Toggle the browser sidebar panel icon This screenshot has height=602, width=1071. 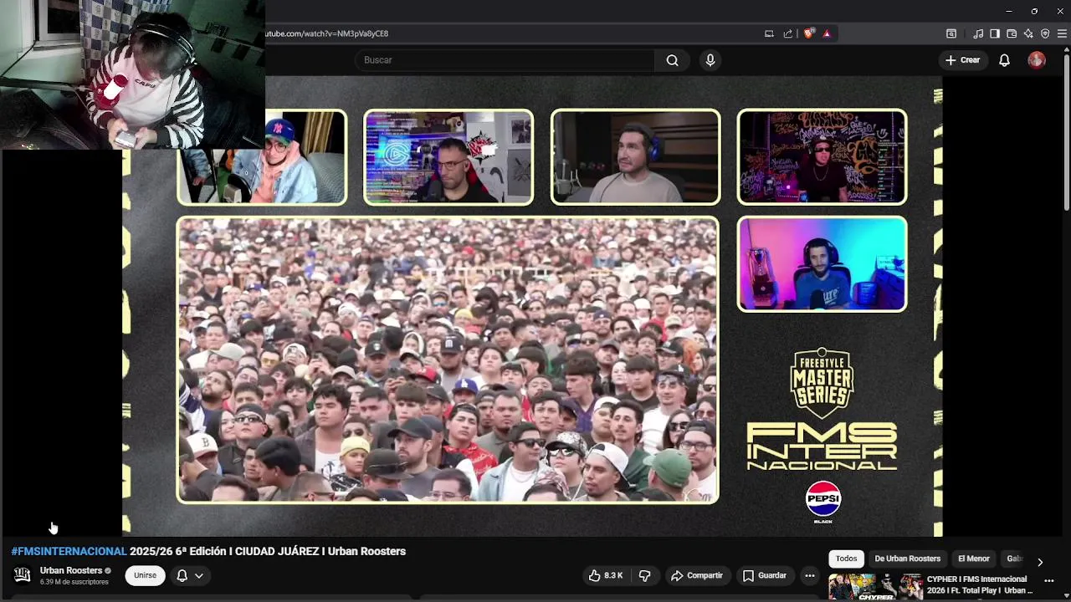(x=995, y=33)
